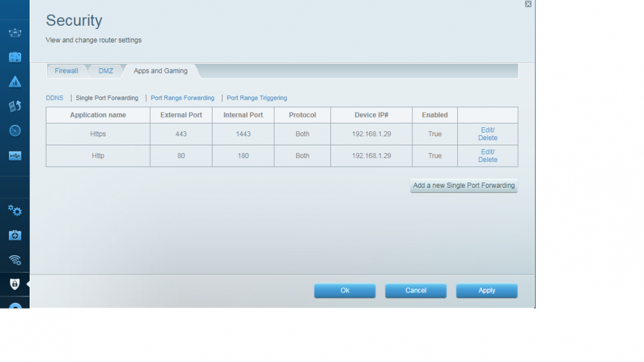Image resolution: width=644 pixels, height=362 pixels.
Task: Click Enabled column header
Action: [435, 115]
